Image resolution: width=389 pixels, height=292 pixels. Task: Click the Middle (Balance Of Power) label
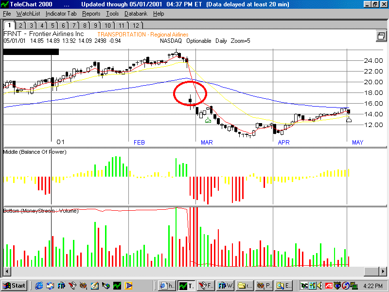coord(35,152)
